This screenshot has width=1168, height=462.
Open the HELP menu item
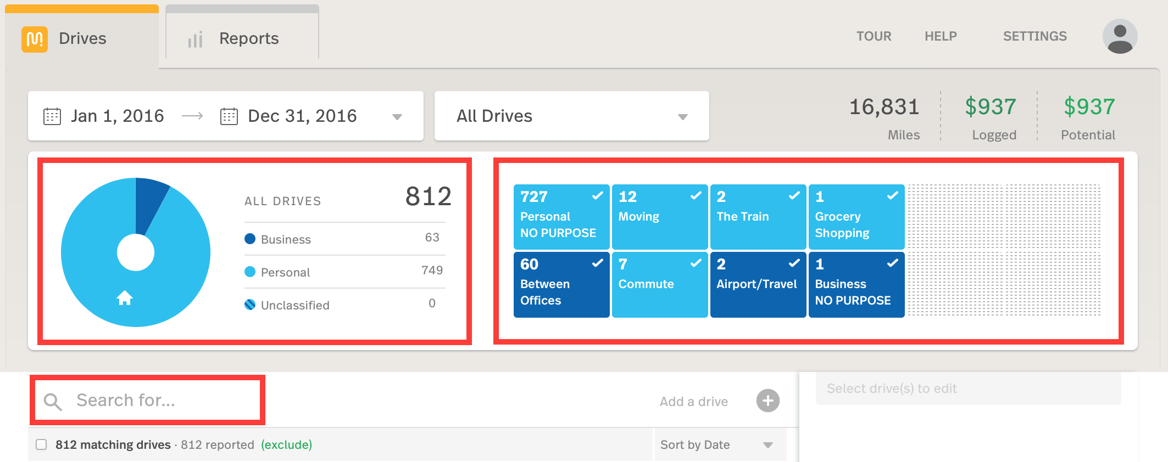[941, 36]
